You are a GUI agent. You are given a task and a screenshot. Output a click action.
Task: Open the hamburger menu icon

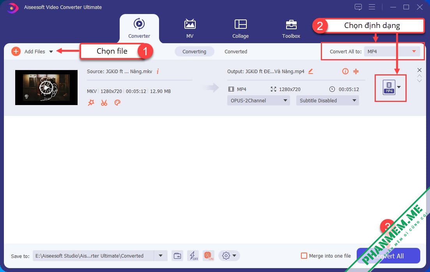(x=372, y=7)
